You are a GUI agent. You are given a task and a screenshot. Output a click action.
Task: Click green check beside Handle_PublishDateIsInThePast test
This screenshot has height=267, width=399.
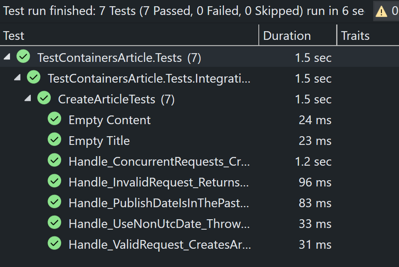tap(55, 202)
